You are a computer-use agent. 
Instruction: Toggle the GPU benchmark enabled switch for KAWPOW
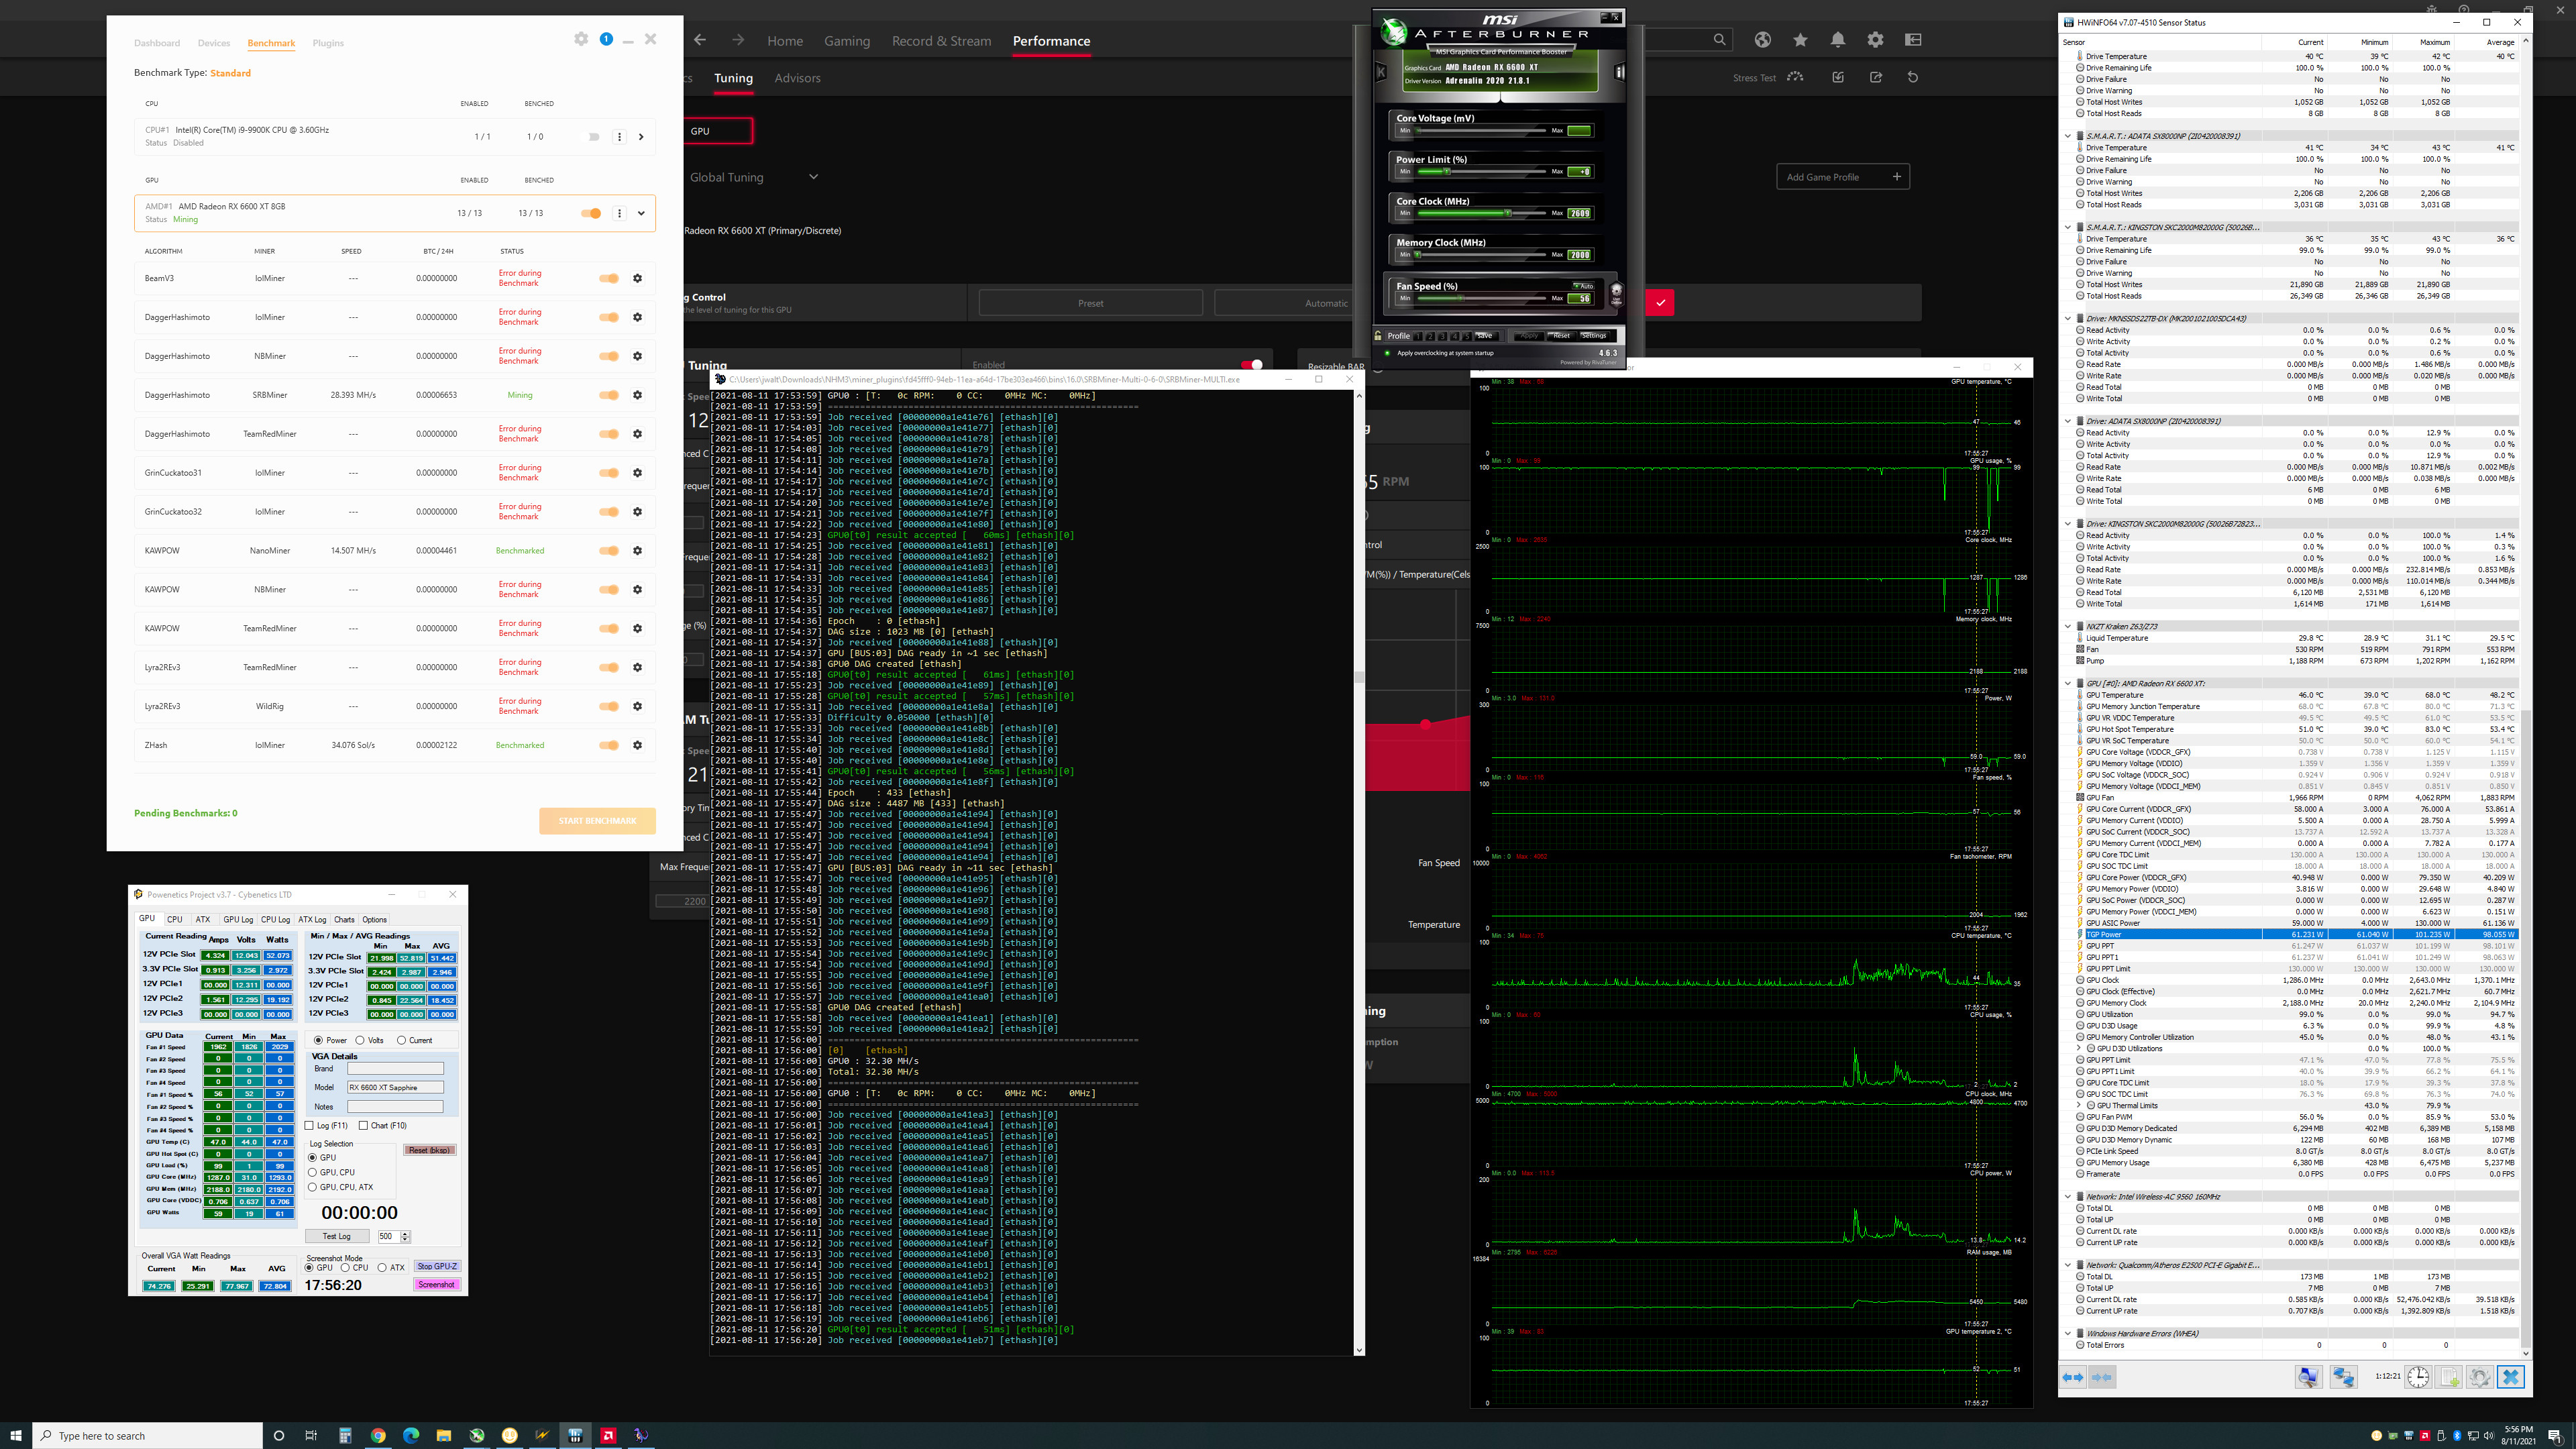pyautogui.click(x=608, y=550)
